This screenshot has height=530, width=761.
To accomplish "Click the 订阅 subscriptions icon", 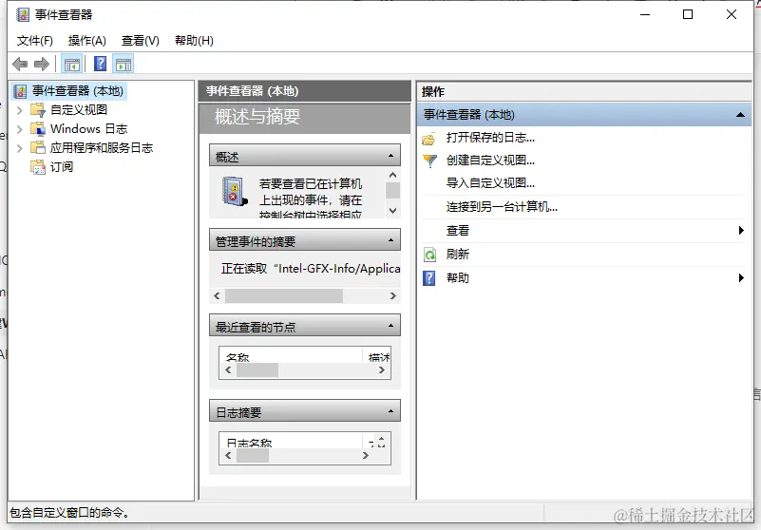I will [37, 167].
